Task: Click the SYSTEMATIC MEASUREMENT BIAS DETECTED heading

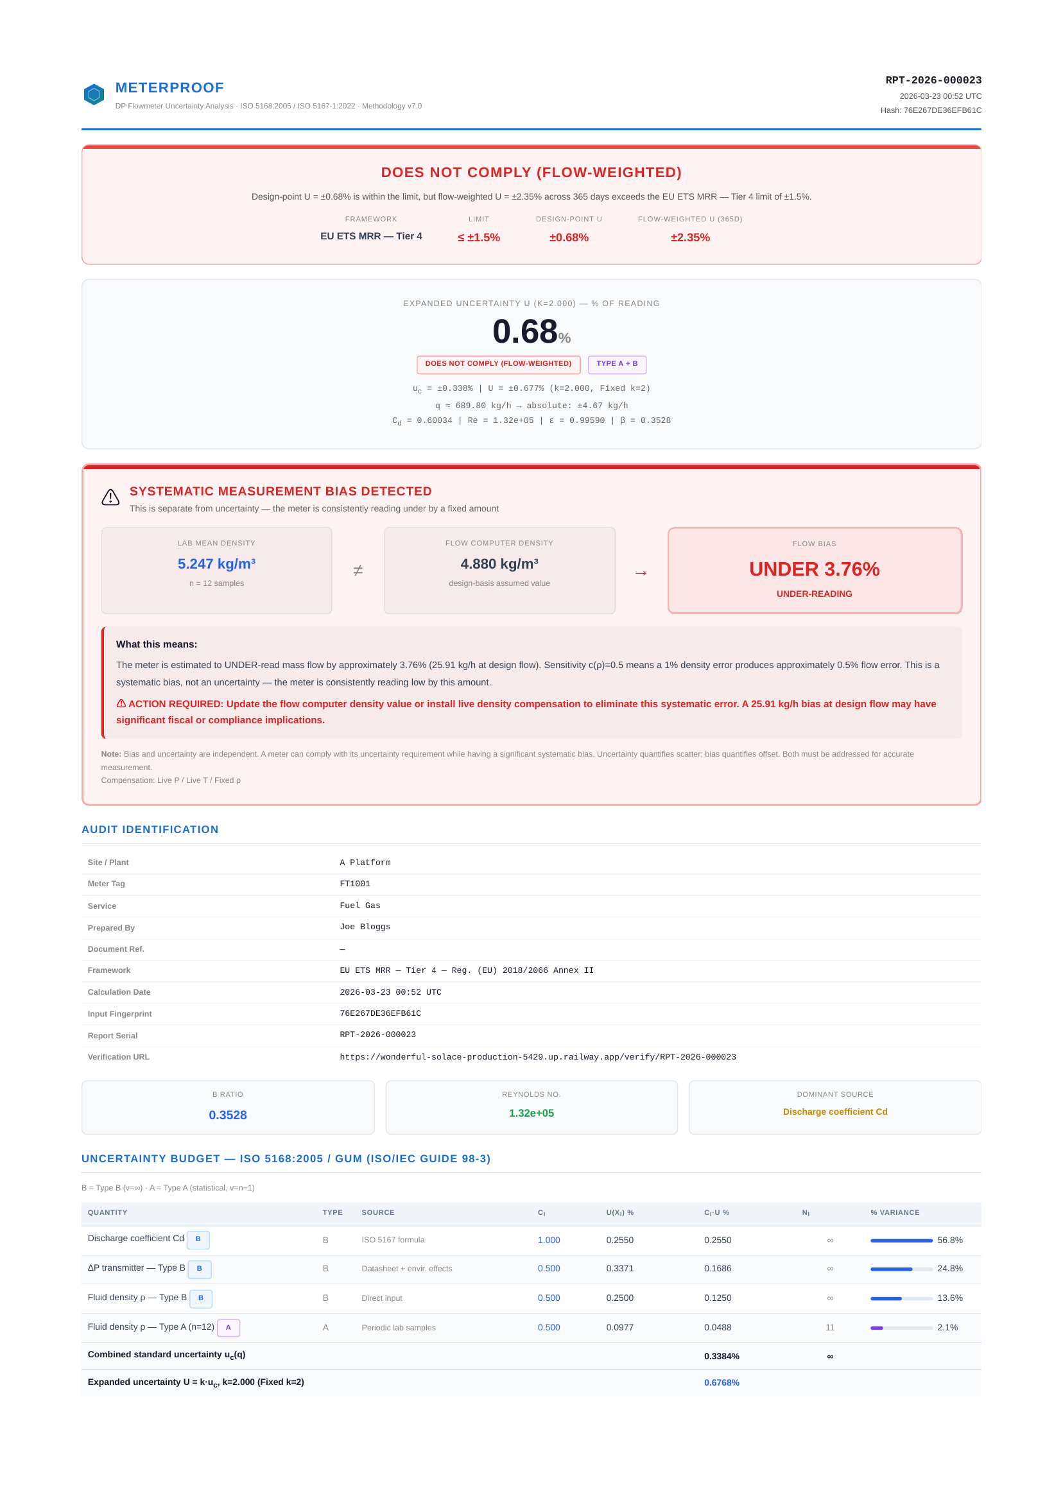Action: coord(281,492)
